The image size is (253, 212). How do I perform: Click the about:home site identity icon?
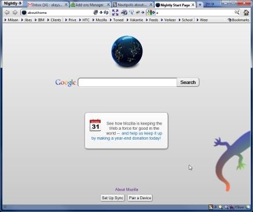(24, 13)
